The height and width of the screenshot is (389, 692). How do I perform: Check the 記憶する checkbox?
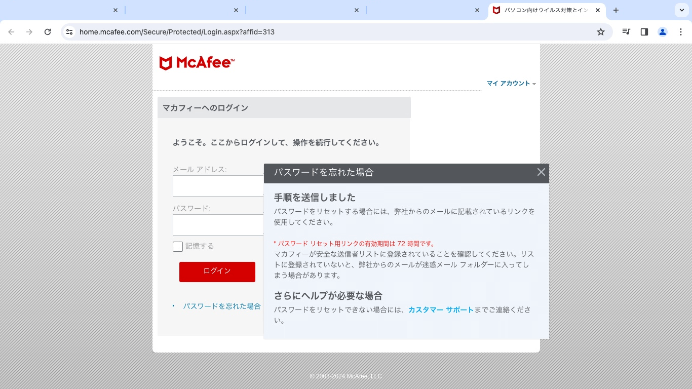[178, 247]
